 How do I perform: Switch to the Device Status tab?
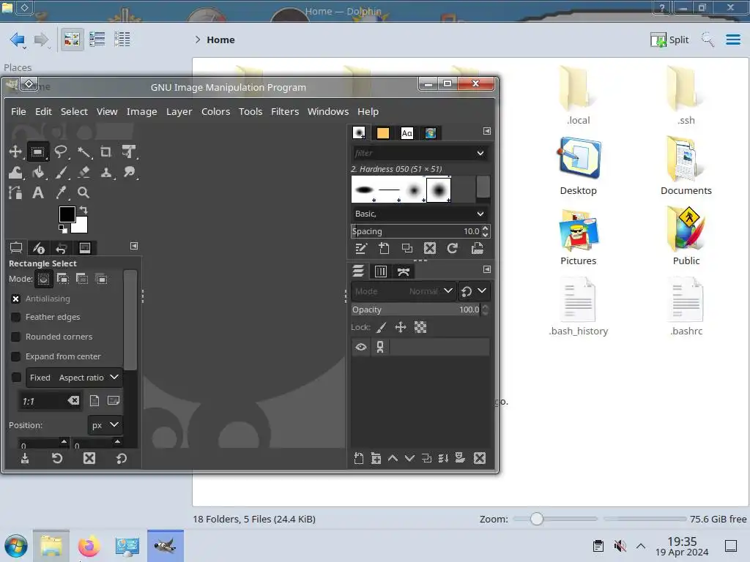[x=38, y=247]
